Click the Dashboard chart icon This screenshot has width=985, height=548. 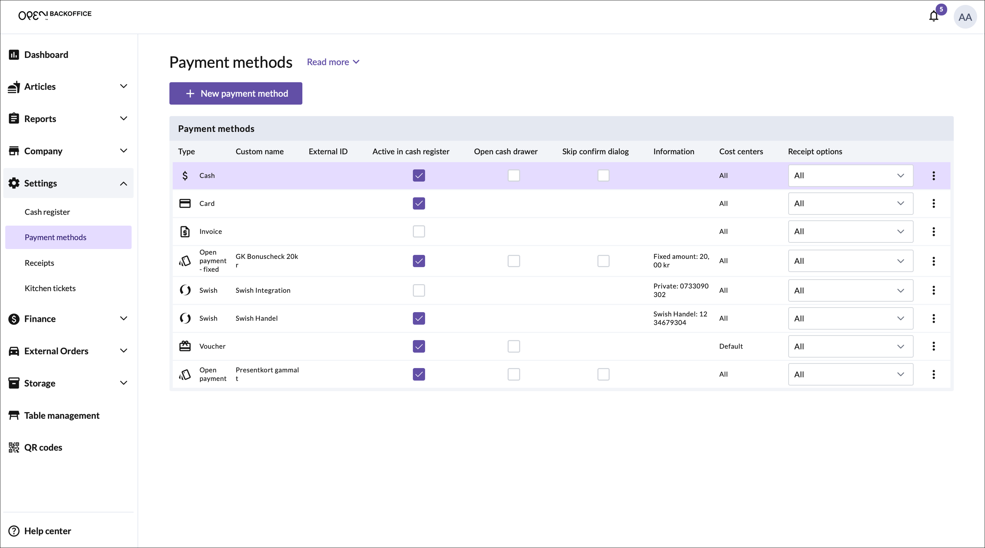click(14, 55)
